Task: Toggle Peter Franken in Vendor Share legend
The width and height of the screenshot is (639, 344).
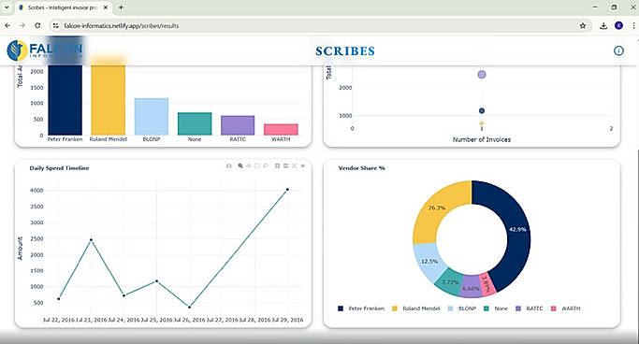Action: 361,308
